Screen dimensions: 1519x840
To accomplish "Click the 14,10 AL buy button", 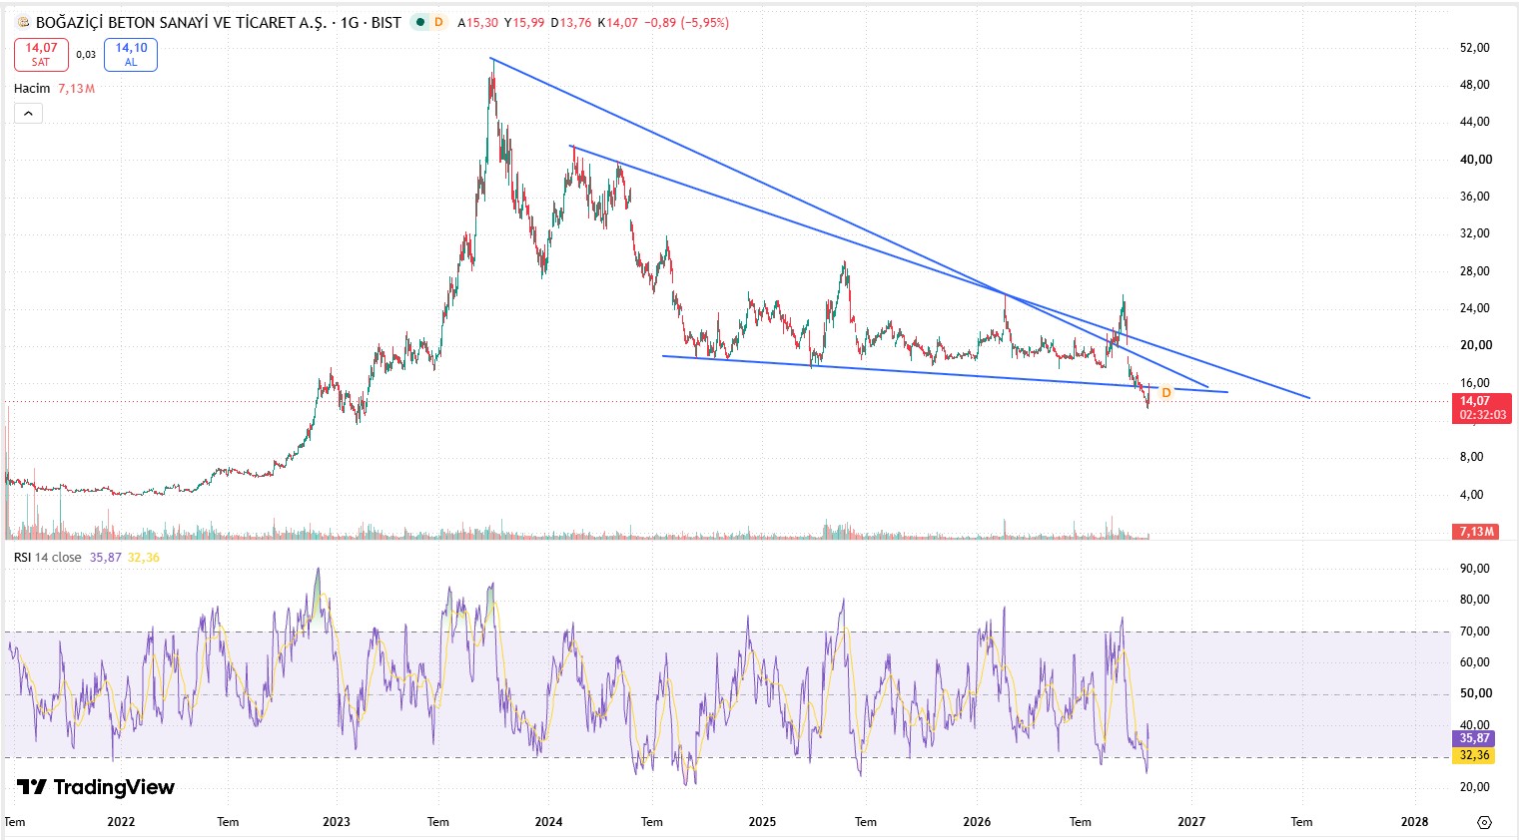I will pos(131,55).
